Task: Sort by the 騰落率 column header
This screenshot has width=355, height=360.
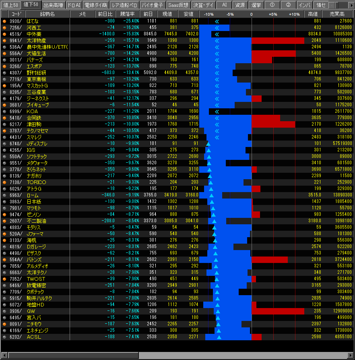Action: pyautogui.click(x=128, y=14)
